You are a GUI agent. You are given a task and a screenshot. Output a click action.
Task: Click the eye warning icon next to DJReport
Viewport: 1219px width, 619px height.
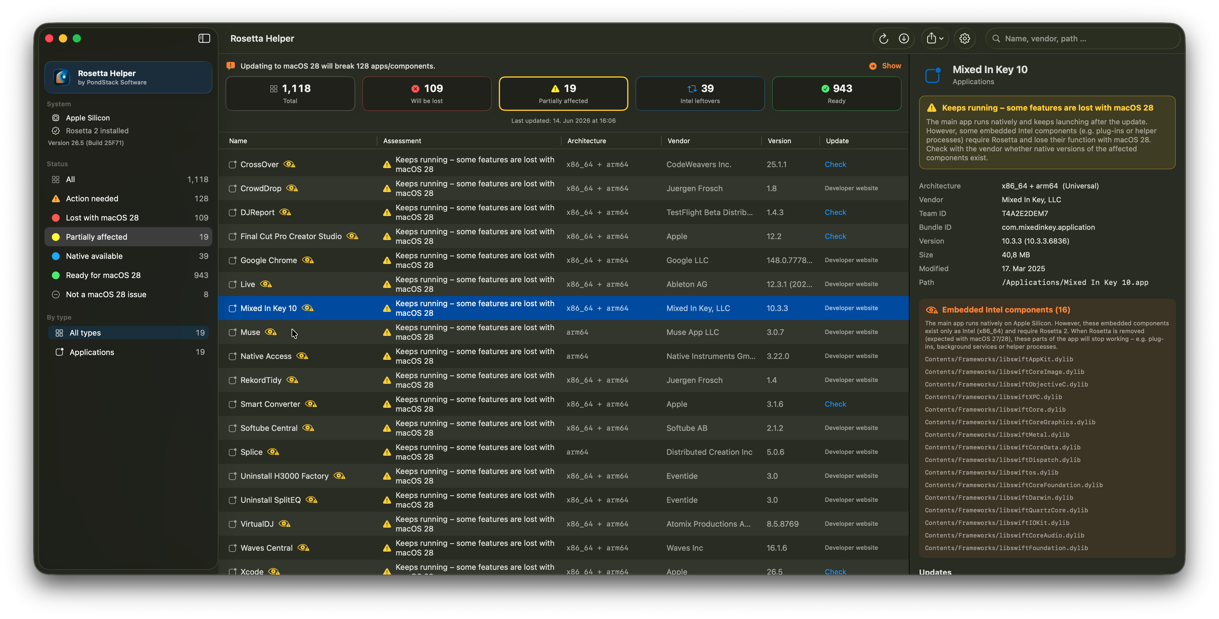(285, 212)
